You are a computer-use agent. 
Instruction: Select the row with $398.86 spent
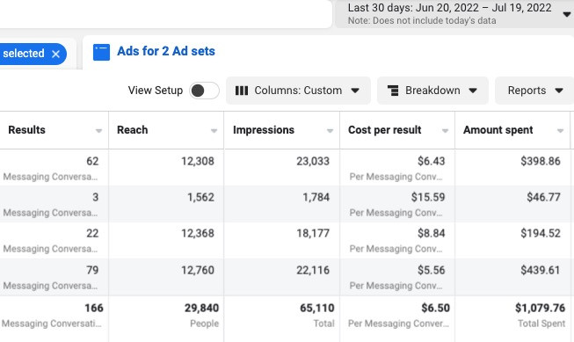pos(286,168)
